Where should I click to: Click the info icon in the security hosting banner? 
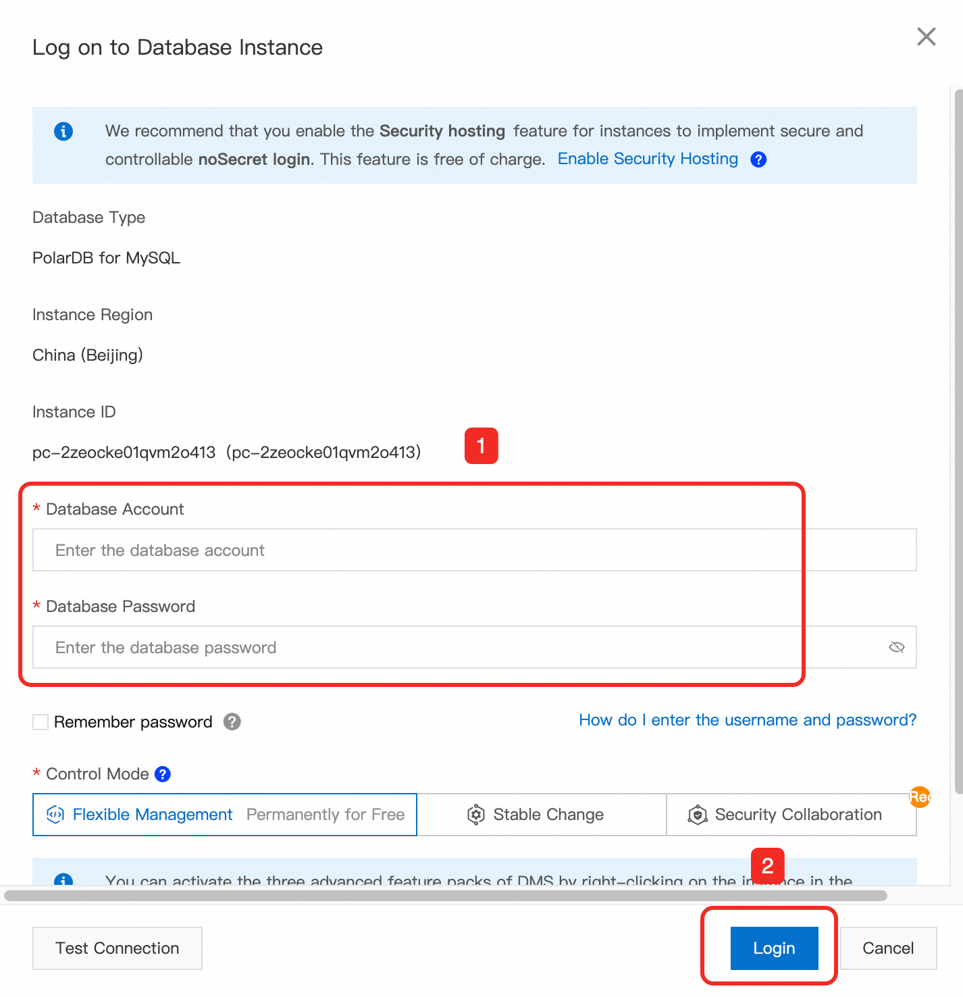(63, 131)
